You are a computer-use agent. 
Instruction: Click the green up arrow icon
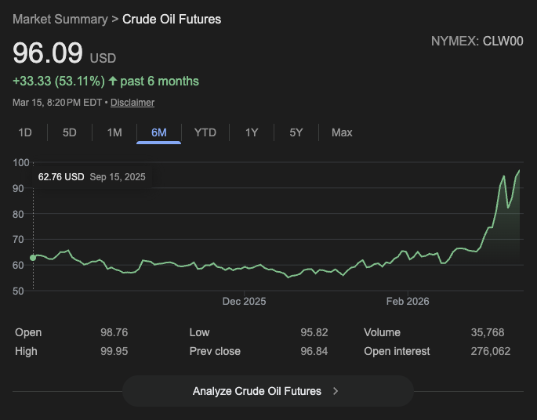(113, 81)
